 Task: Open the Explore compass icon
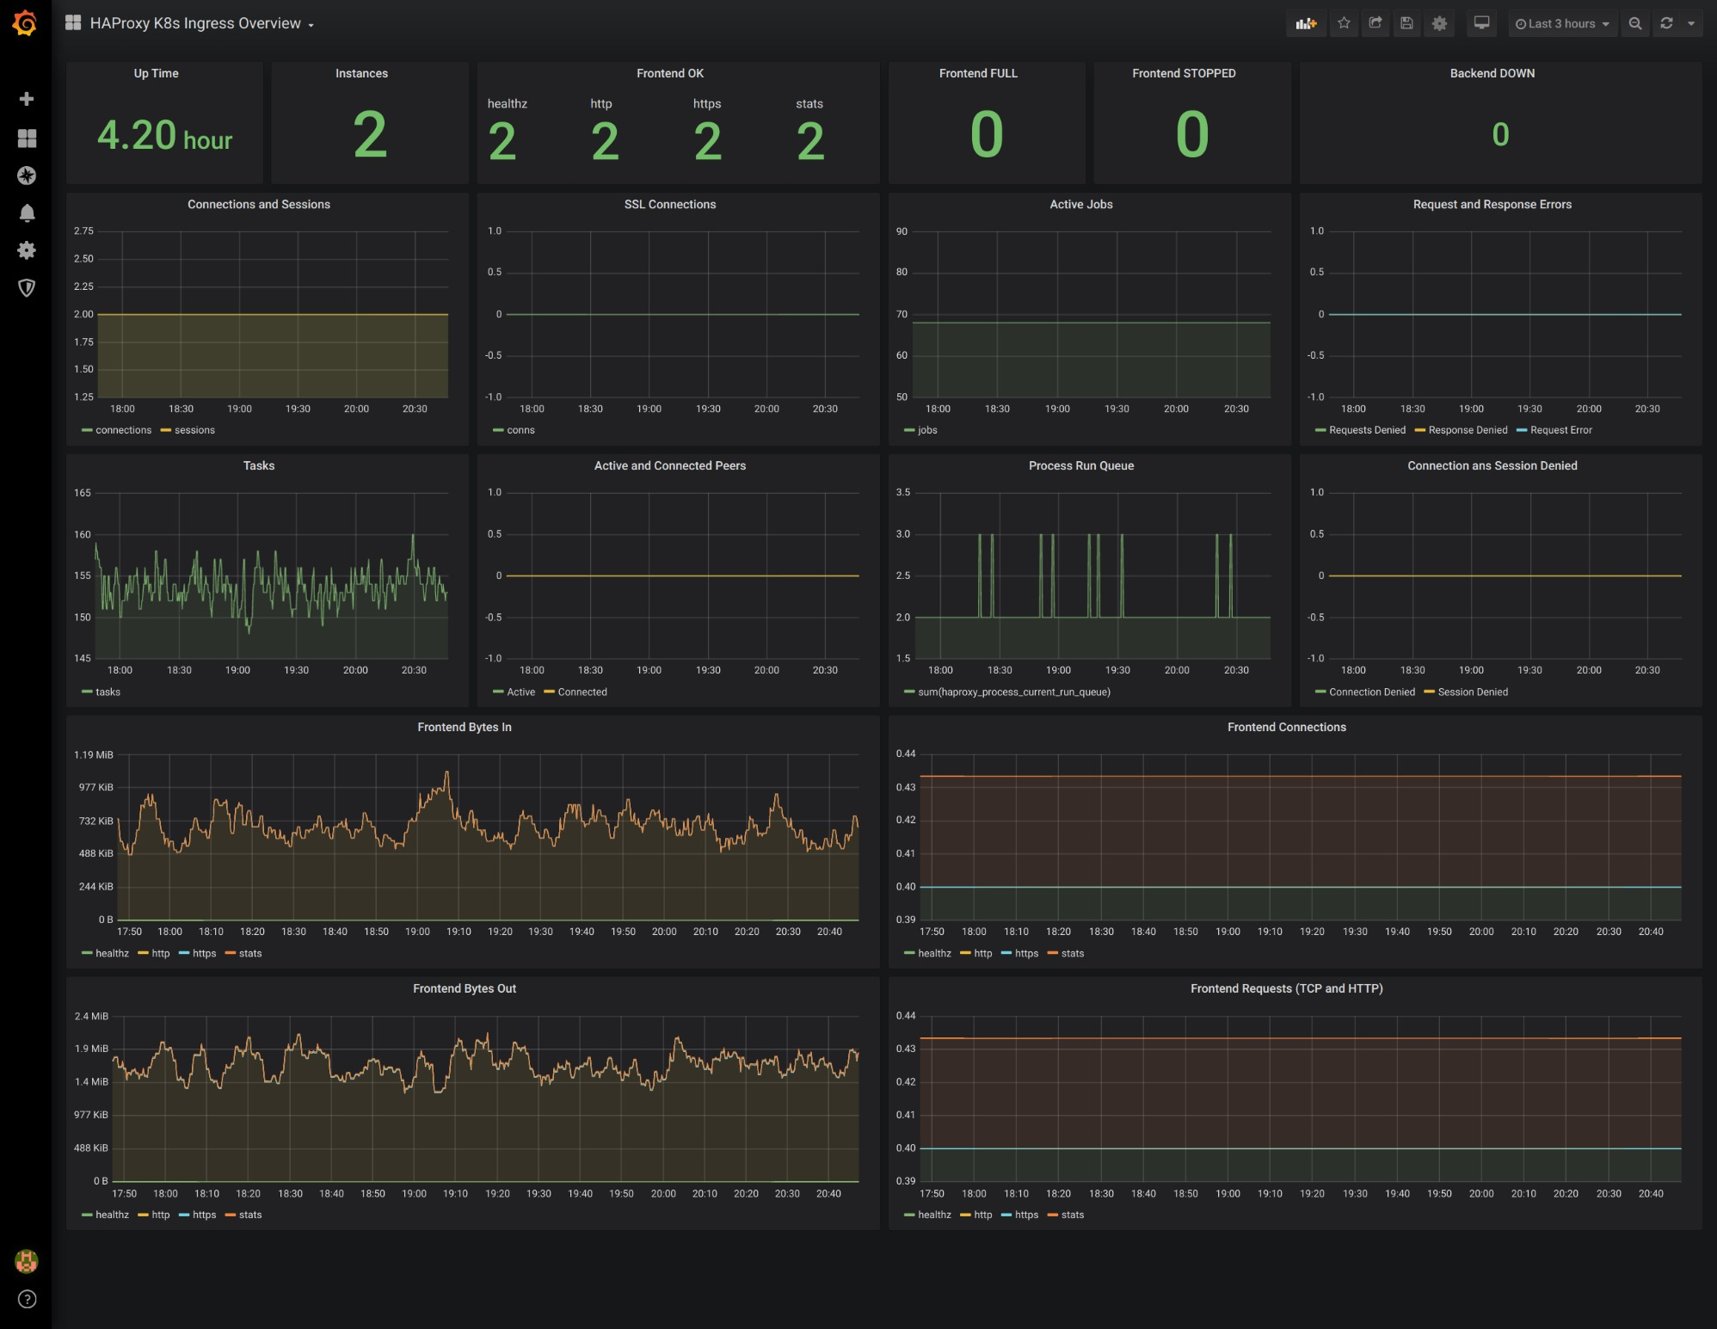tap(27, 175)
